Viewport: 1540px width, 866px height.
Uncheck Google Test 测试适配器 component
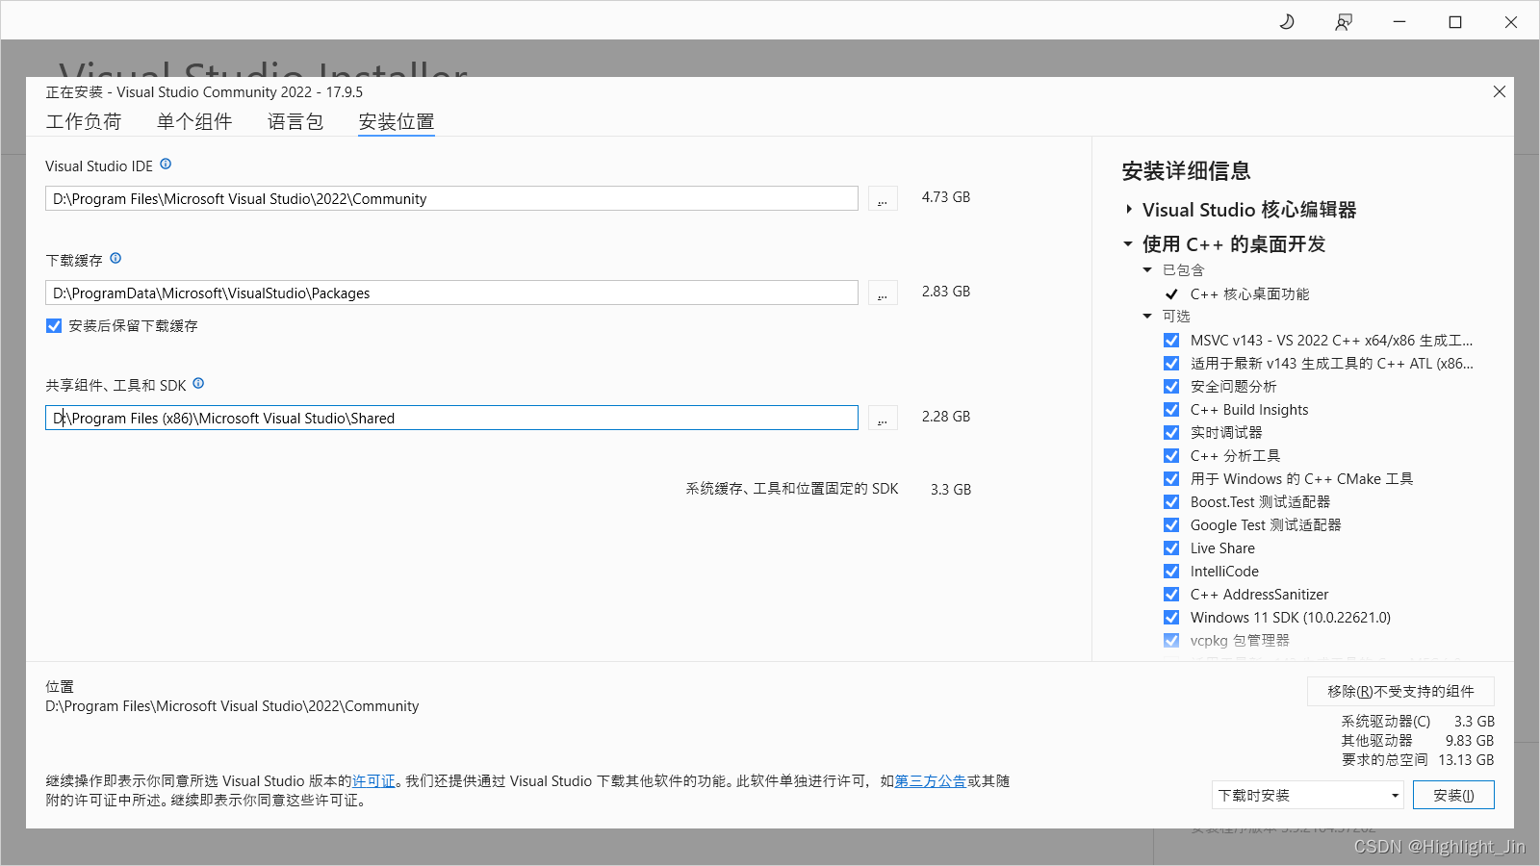(1171, 525)
